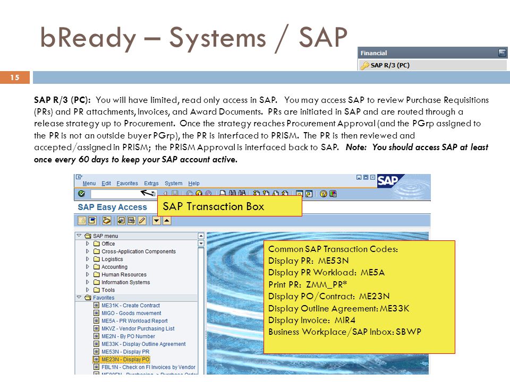The height and width of the screenshot is (382, 510).
Task: Click the red Cancel icon
Action: (x=208, y=194)
